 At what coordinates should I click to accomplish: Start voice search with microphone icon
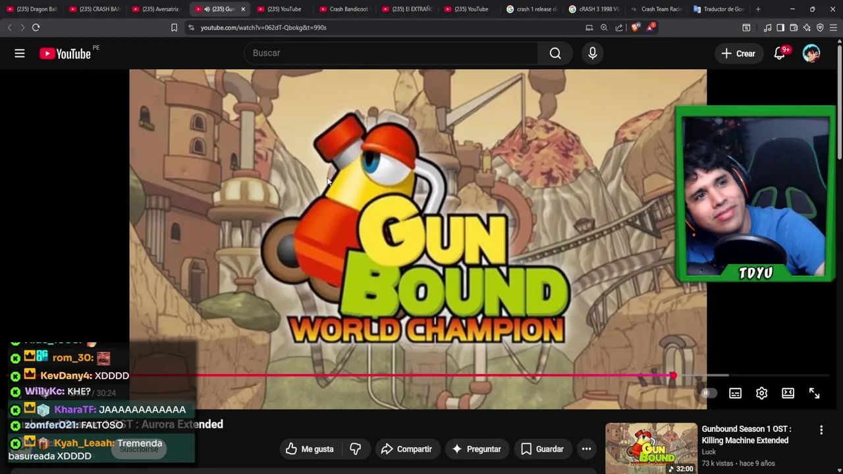[593, 53]
